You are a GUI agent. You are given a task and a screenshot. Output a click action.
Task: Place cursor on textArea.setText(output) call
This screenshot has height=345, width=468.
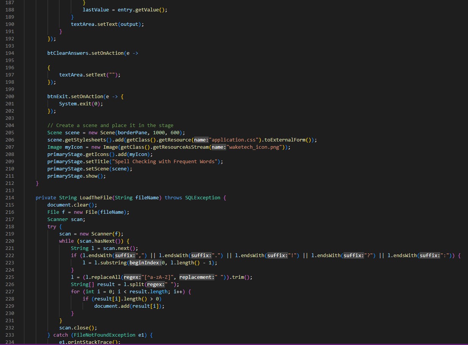[x=107, y=24]
